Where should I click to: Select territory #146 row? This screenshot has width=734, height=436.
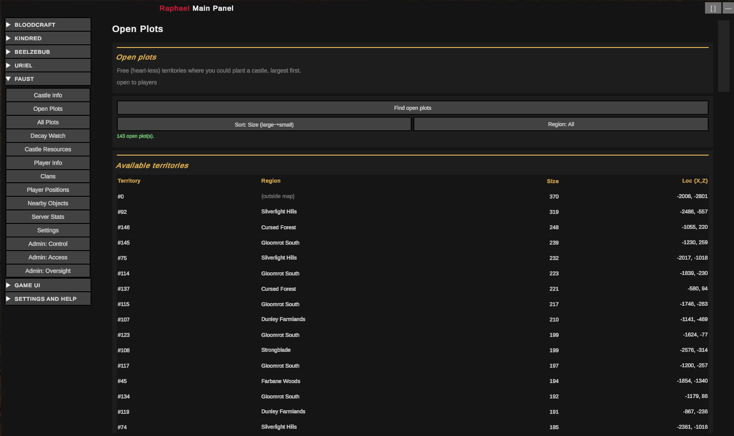[x=413, y=227]
